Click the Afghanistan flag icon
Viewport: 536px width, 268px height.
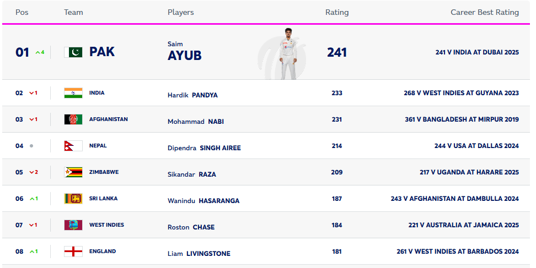click(73, 119)
